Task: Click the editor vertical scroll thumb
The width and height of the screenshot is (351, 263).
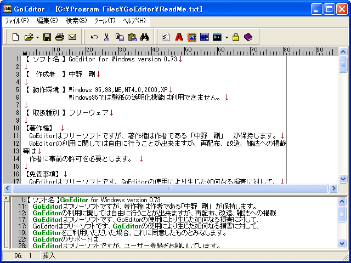Action: pyautogui.click(x=343, y=65)
